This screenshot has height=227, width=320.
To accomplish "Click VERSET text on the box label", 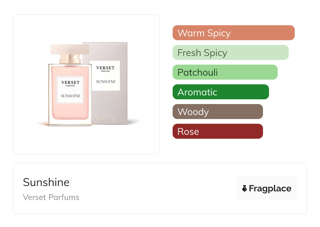I will pos(105,68).
